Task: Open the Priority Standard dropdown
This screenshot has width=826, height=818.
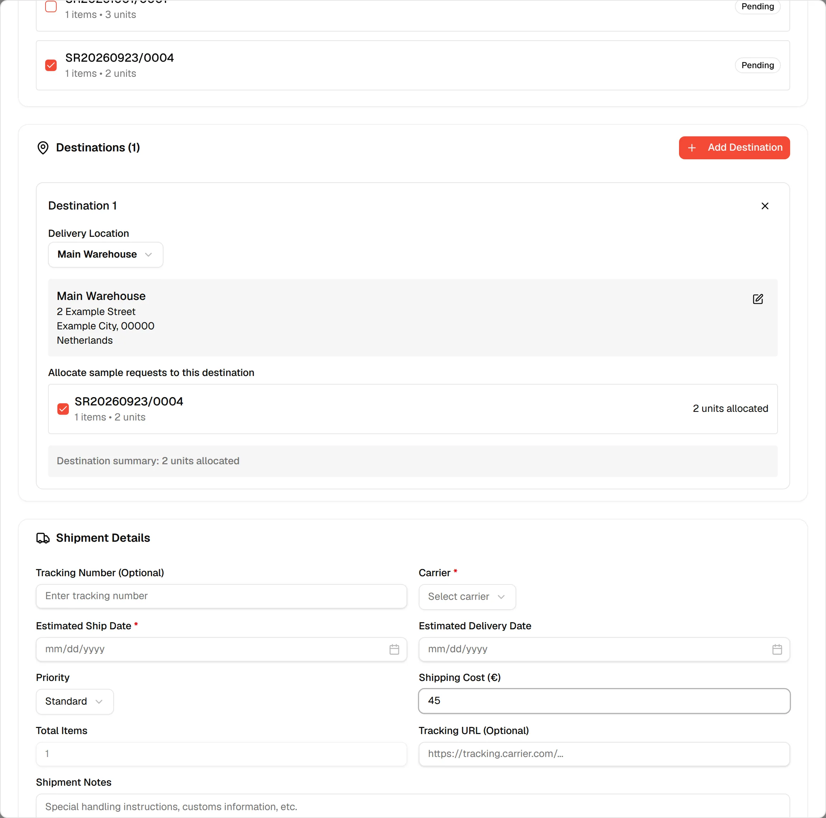Action: tap(75, 701)
